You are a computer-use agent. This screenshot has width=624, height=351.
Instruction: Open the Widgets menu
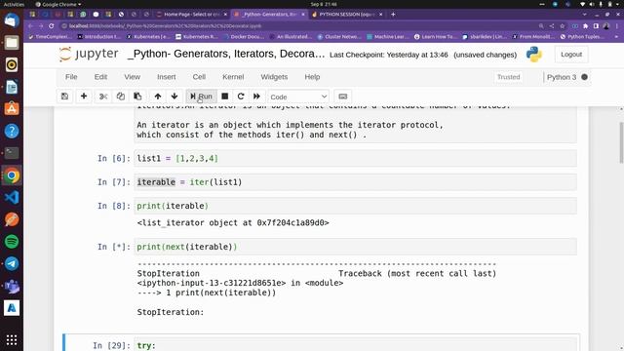[x=274, y=77]
